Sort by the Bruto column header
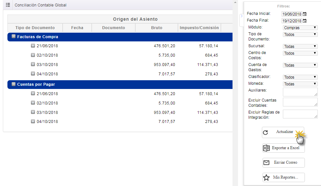Viewport: 321px width, 186px height. (x=157, y=28)
